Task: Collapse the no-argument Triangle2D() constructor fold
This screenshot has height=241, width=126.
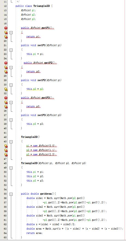Action: pos(11,142)
